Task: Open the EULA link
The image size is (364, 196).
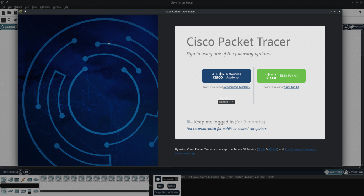Action: [x=261, y=149]
